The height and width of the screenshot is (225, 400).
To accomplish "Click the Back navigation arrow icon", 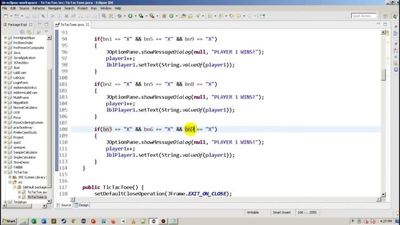I will coord(239,16).
